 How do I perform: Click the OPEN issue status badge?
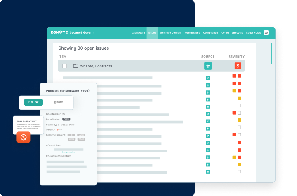coord(66,119)
